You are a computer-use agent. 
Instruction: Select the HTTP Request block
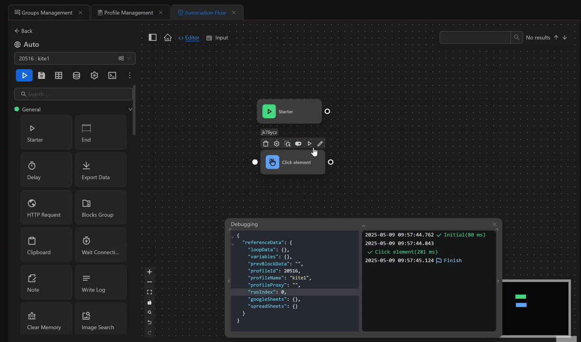[x=46, y=208]
